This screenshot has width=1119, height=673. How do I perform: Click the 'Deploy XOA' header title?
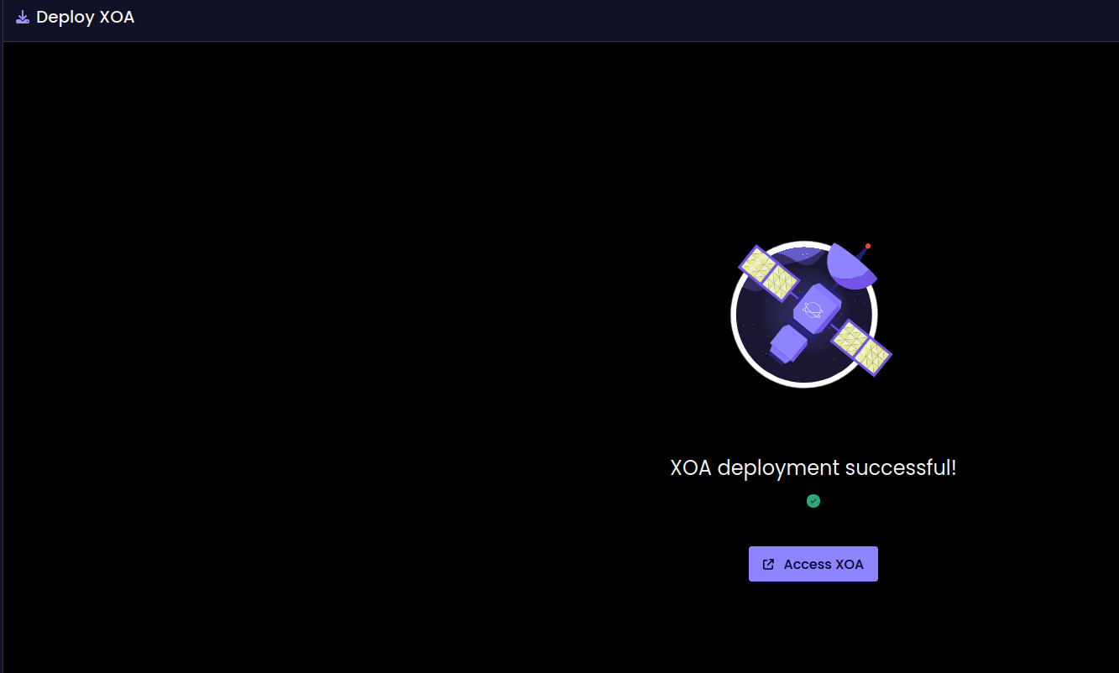click(85, 18)
